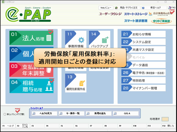Open 04 相続贈与処理 tile
This screenshot has height=132, width=177.
(31, 86)
